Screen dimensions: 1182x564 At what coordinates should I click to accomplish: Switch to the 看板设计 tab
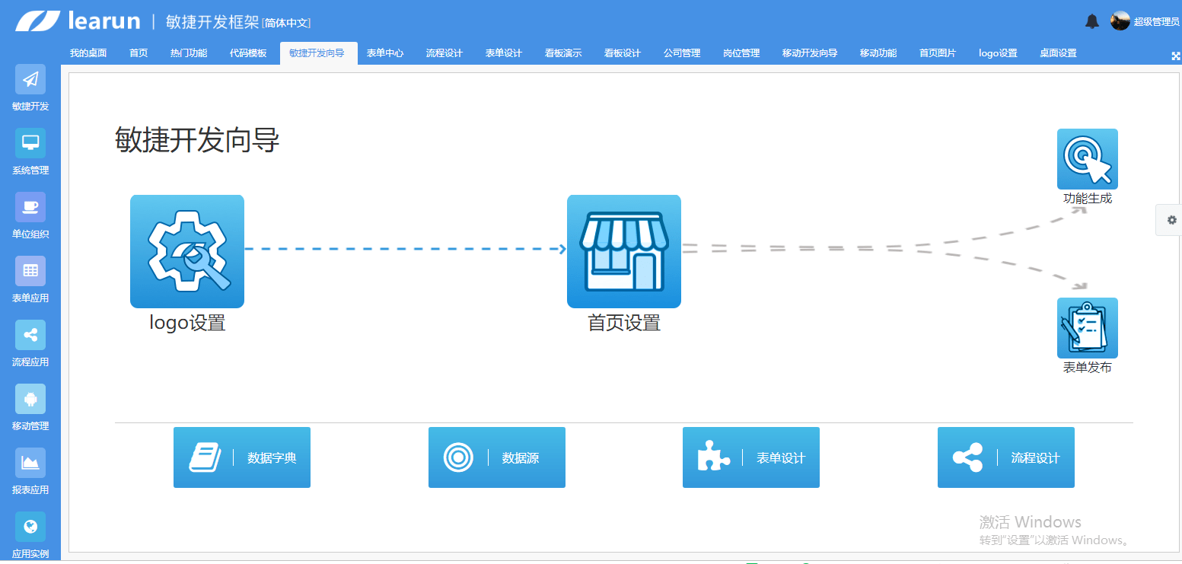pos(623,53)
